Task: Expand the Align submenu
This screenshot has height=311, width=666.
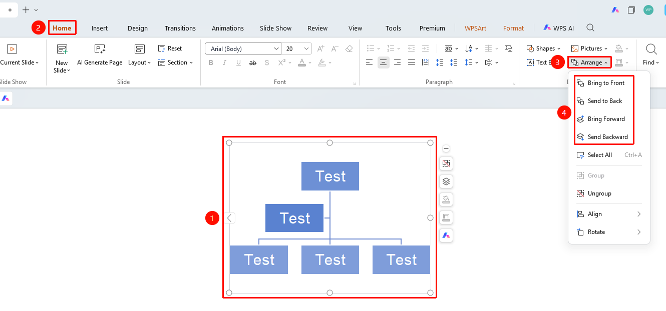Action: coord(609,214)
